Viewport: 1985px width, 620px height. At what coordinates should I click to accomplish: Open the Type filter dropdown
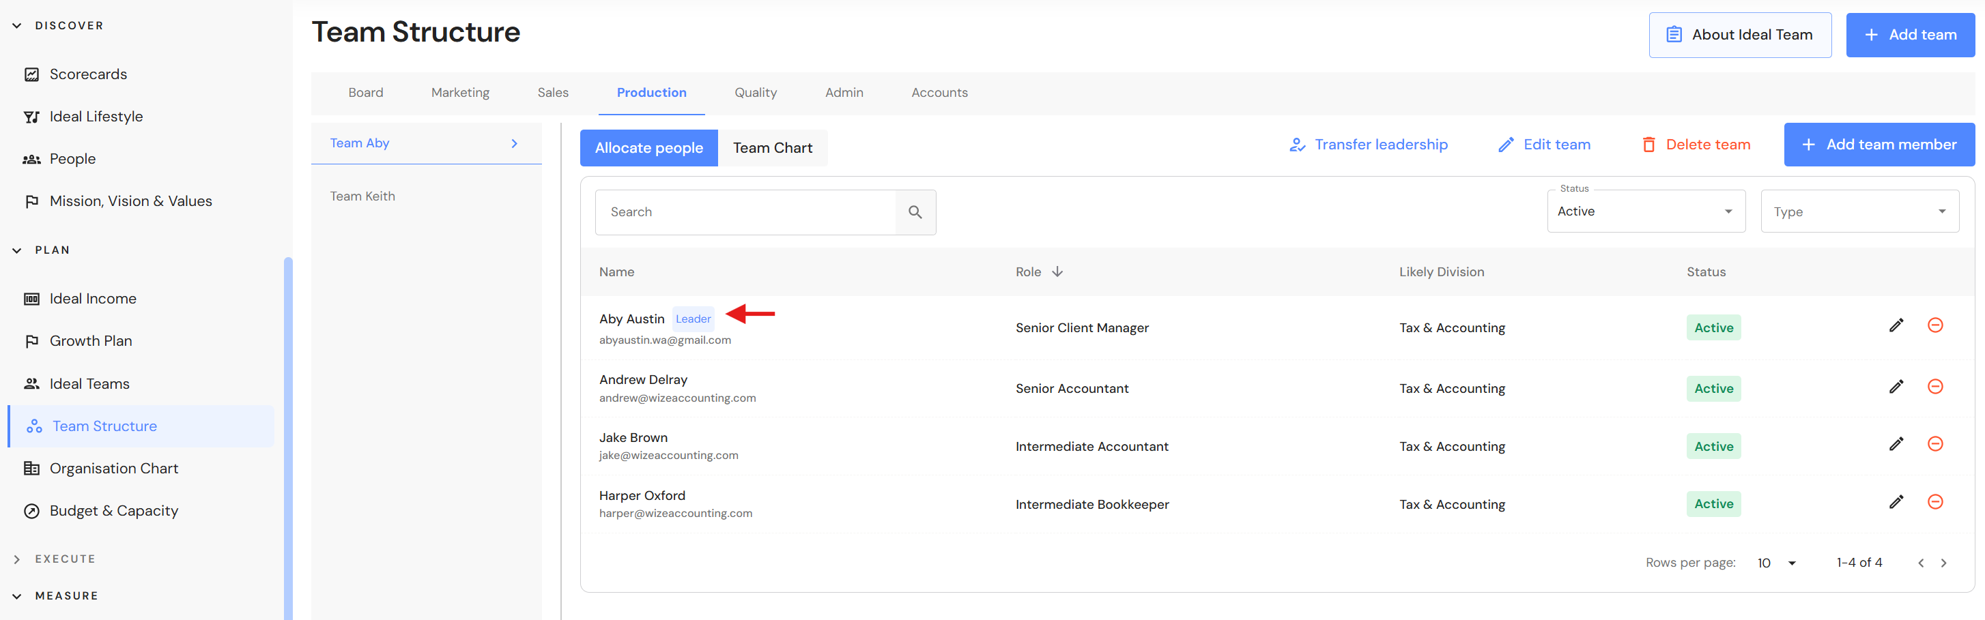(x=1859, y=212)
